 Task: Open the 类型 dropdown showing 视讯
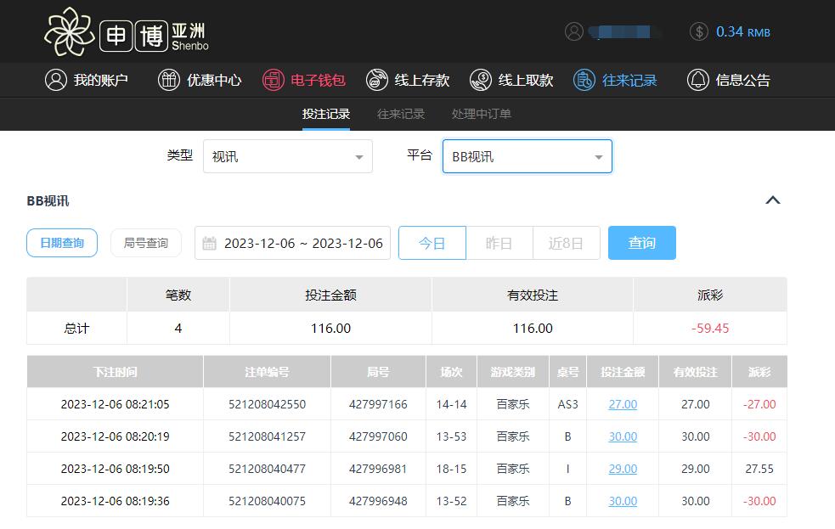click(288, 156)
